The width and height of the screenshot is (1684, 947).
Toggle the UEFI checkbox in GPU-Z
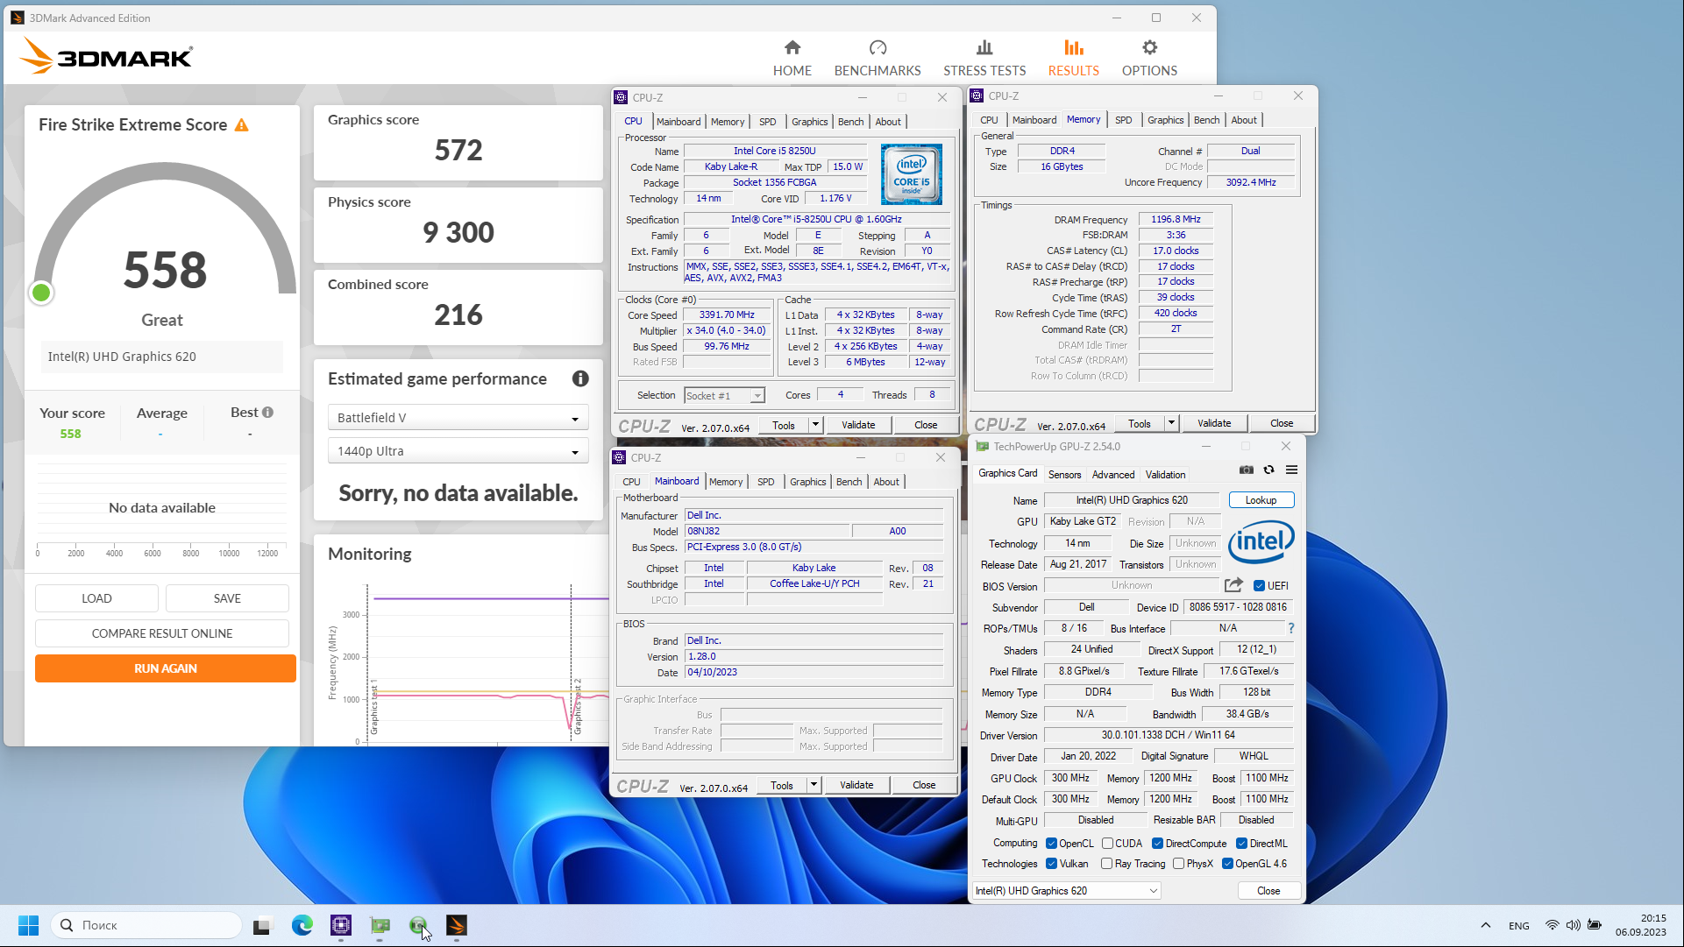[x=1259, y=585]
